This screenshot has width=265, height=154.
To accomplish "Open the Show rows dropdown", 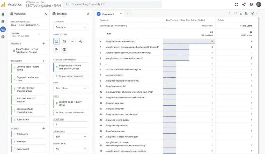I will [70, 137].
